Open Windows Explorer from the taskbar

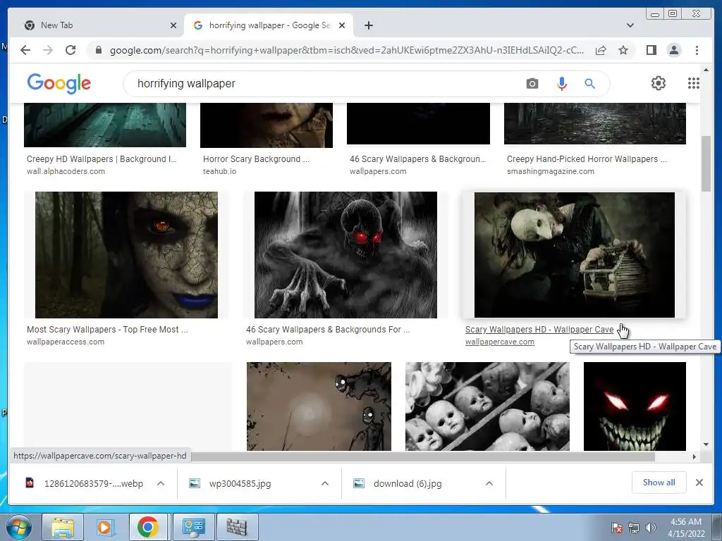pyautogui.click(x=63, y=527)
